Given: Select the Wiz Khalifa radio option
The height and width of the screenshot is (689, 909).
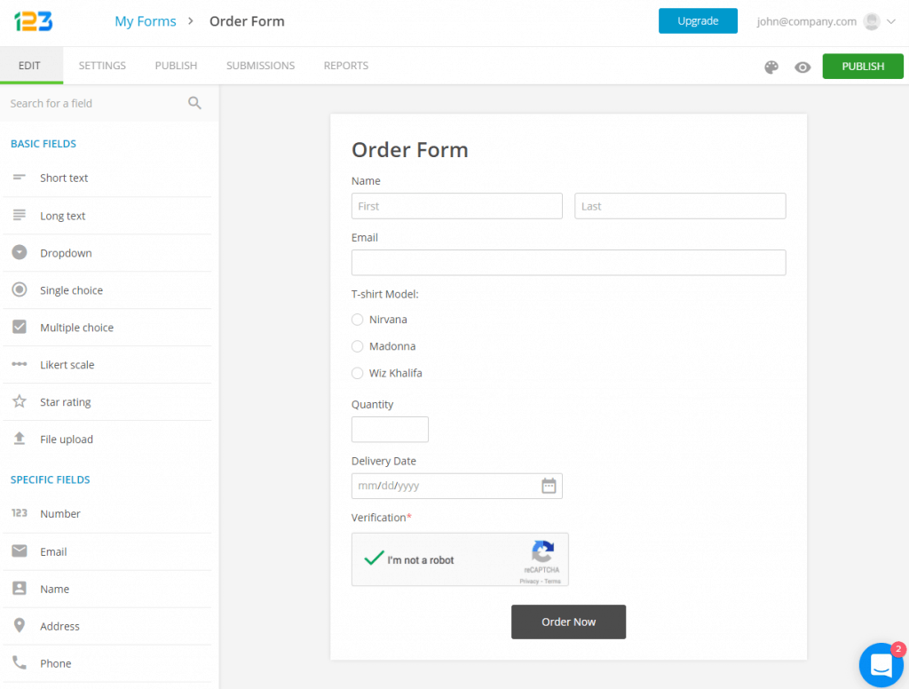Looking at the screenshot, I should (357, 373).
